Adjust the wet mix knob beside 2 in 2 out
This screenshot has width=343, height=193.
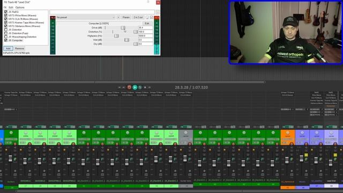tap(147, 17)
